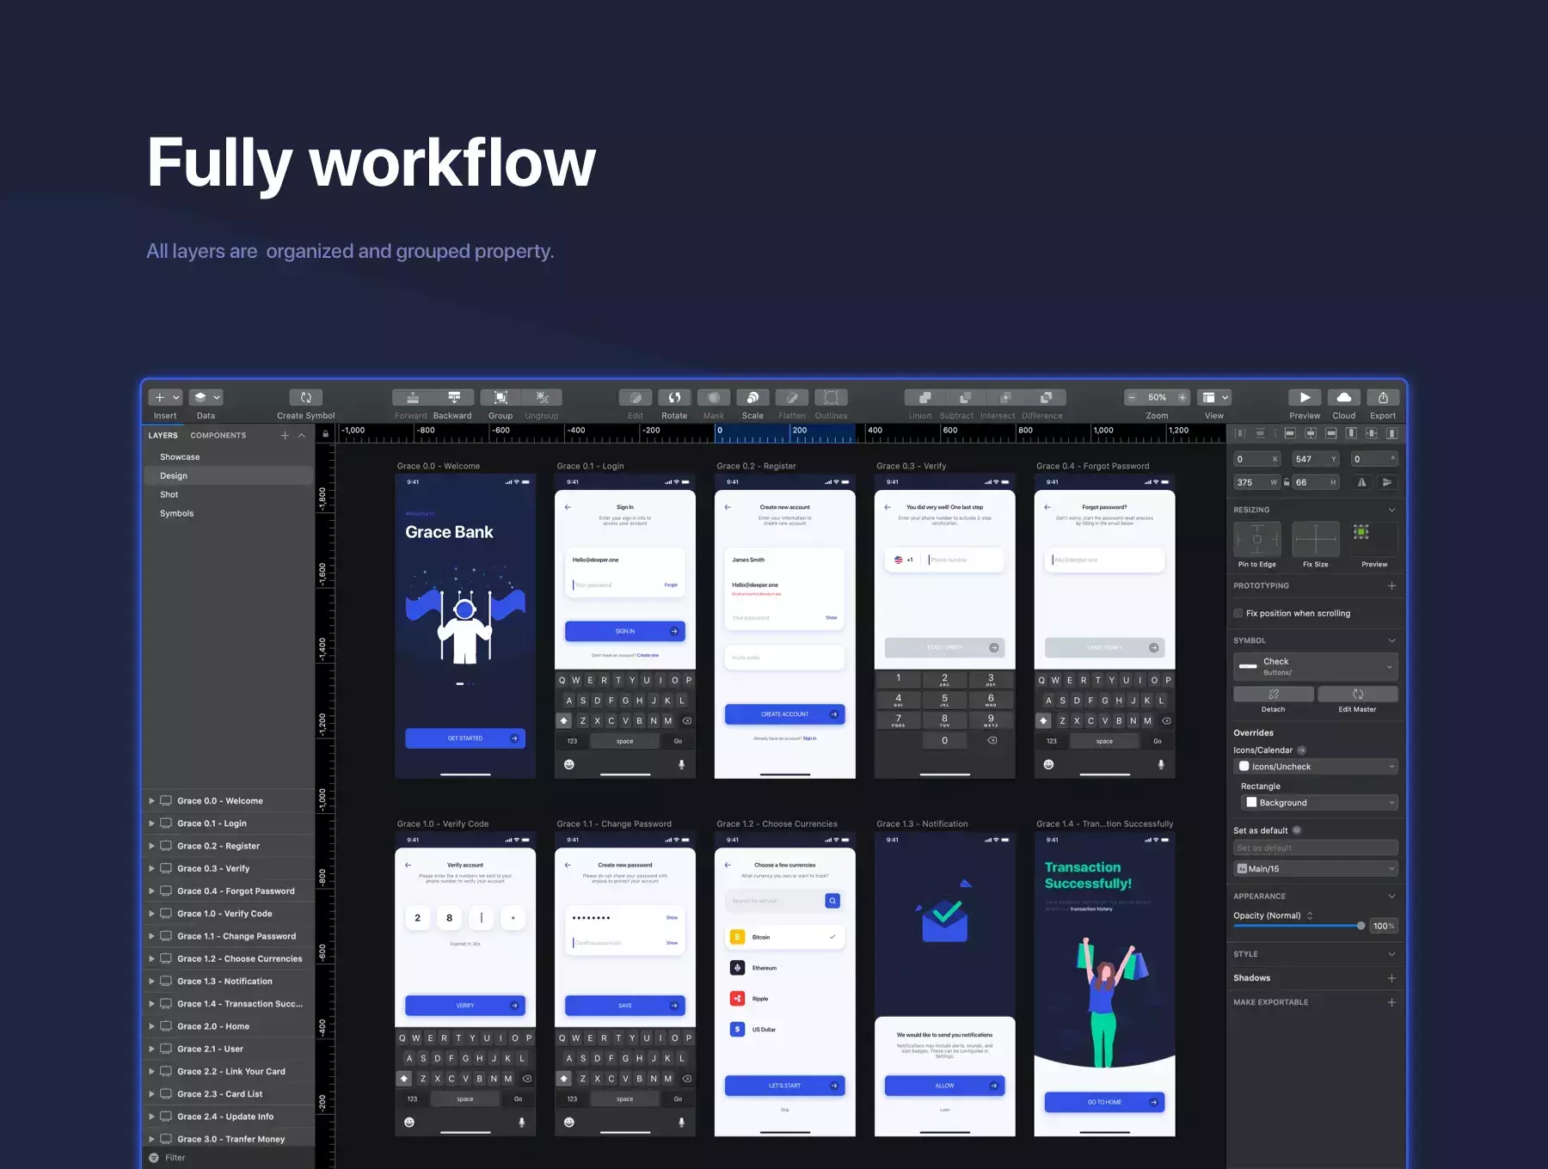Open the Check symbol dropdown
Screen dimensions: 1548x1169
[x=1315, y=667]
